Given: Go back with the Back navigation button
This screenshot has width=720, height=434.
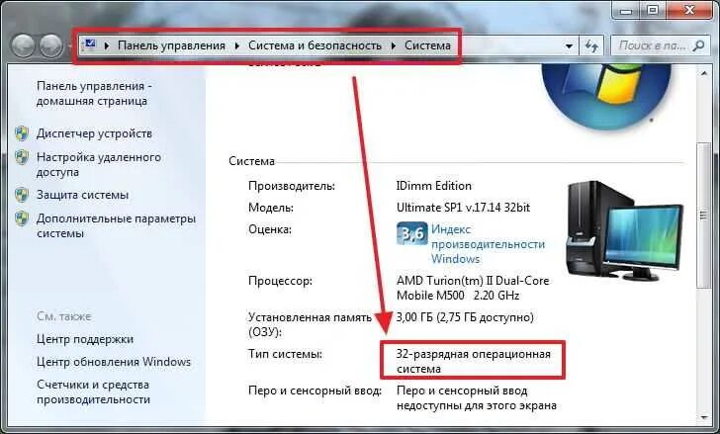Looking at the screenshot, I should [23, 45].
